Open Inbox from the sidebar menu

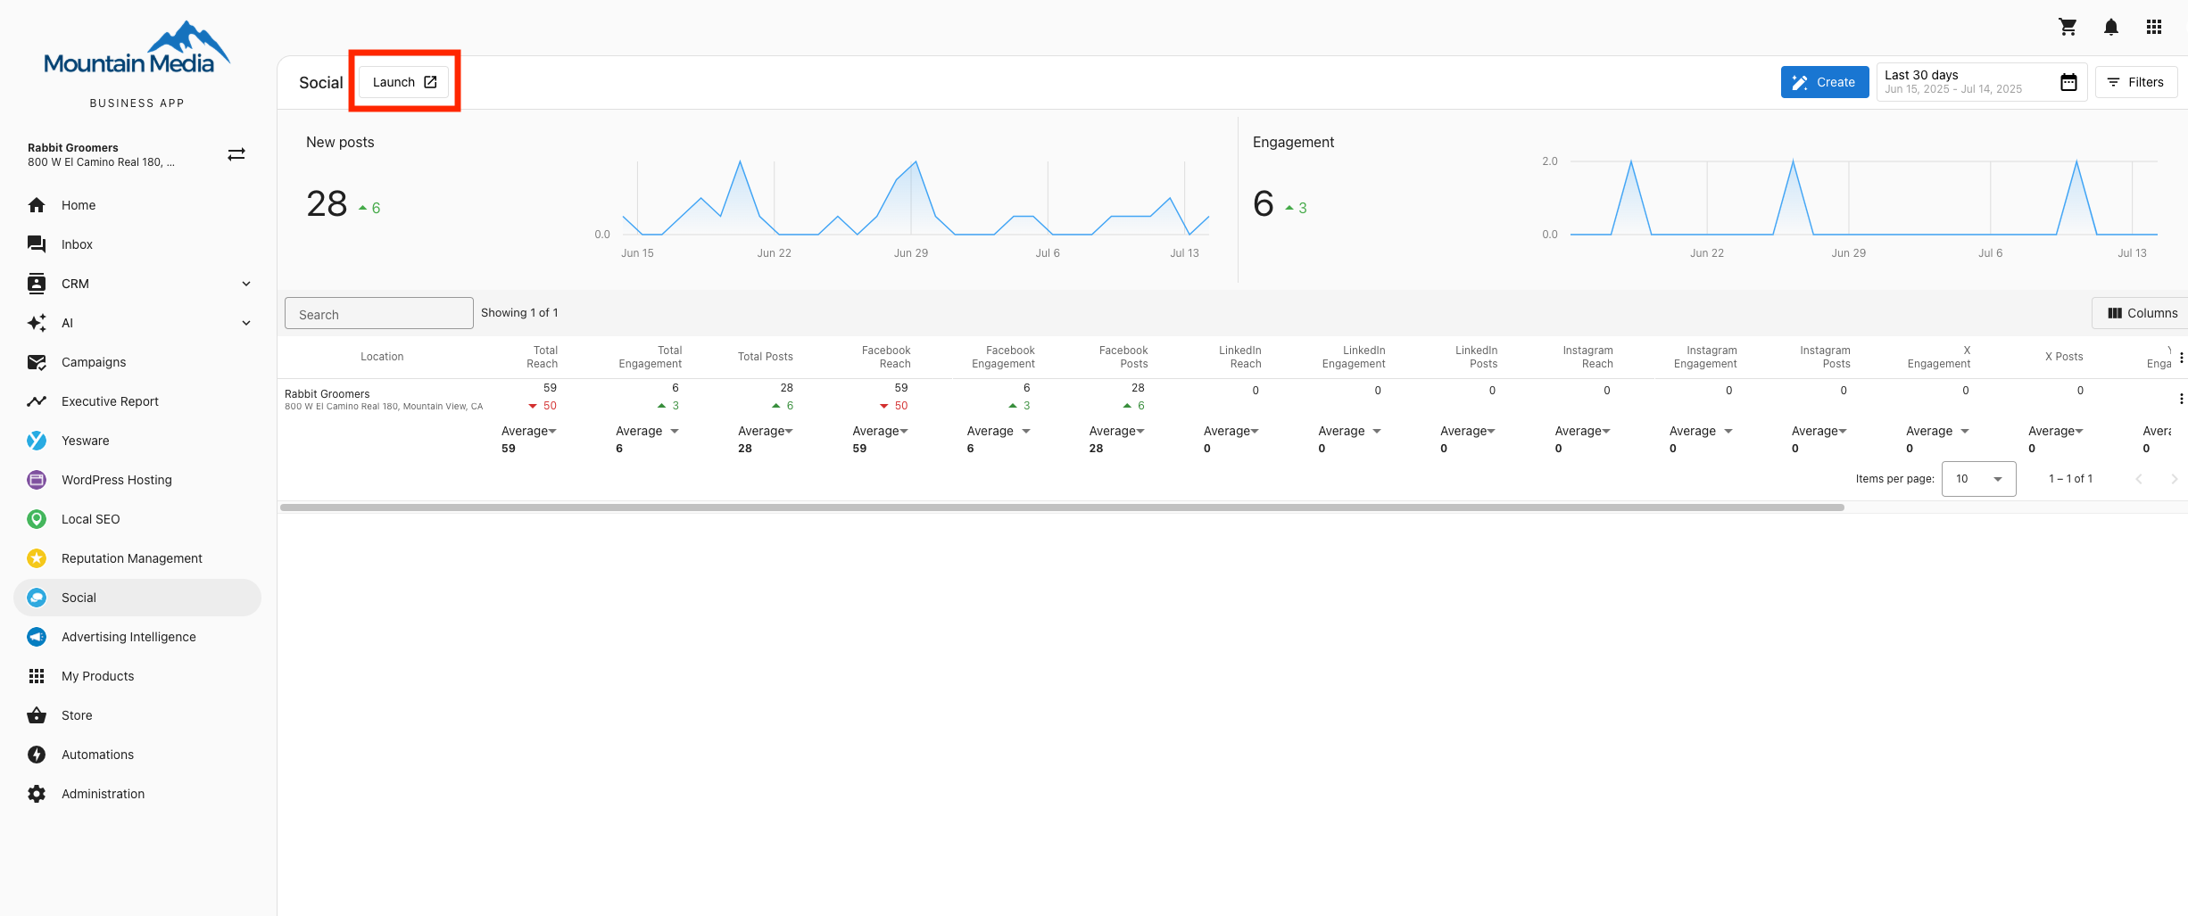(76, 243)
